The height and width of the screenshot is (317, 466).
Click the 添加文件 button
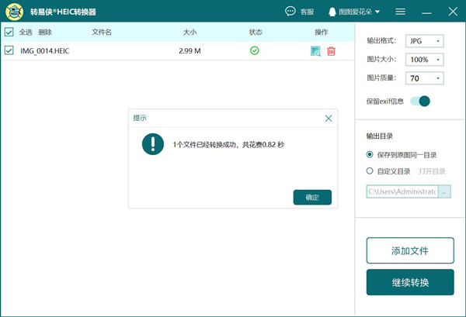[410, 251]
